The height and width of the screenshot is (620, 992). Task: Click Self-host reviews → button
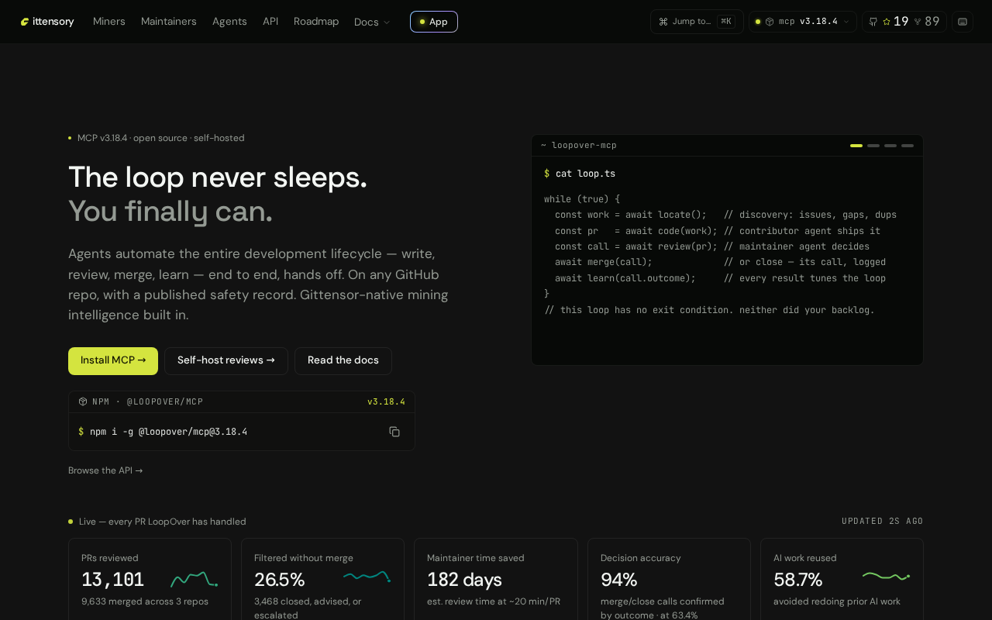(x=226, y=361)
